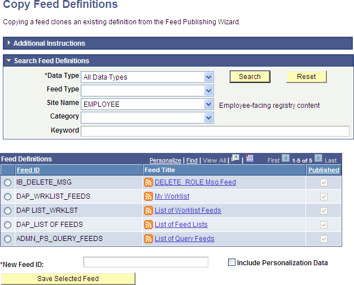The image size is (354, 285).
Task: Click the Find link
Action: pyautogui.click(x=192, y=160)
